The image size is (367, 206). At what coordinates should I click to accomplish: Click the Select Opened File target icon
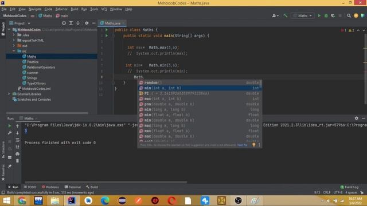tap(64, 23)
